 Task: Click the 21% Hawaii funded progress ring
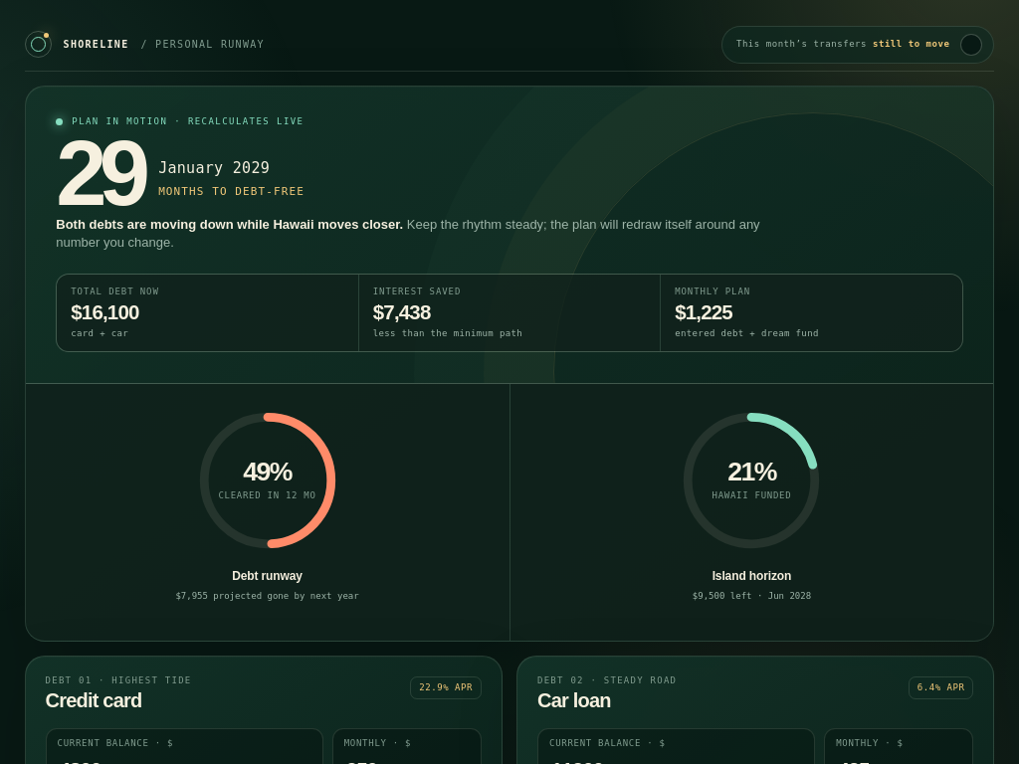coord(751,480)
